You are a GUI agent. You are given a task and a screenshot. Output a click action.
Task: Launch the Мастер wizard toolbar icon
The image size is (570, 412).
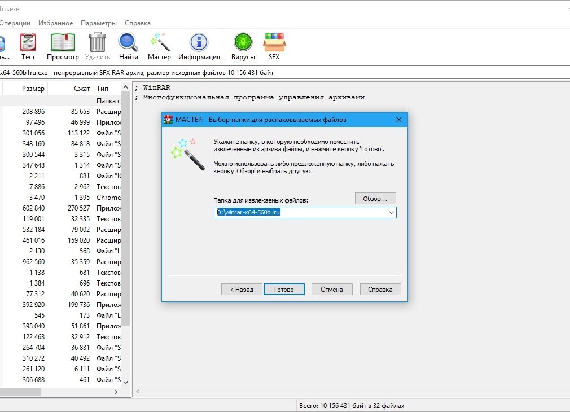tap(159, 46)
